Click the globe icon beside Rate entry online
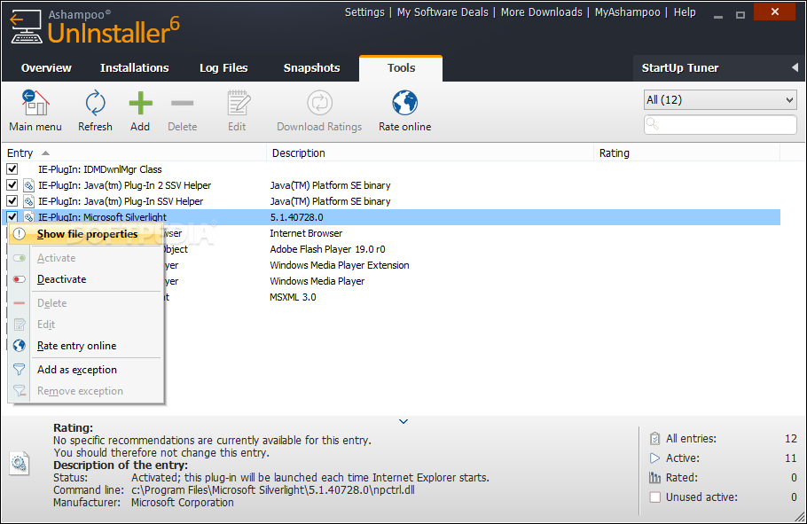 point(19,346)
